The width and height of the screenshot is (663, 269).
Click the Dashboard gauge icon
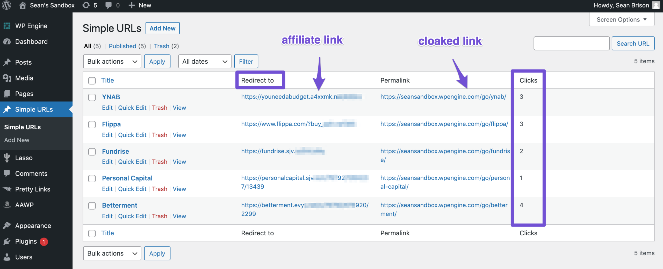pos(7,41)
